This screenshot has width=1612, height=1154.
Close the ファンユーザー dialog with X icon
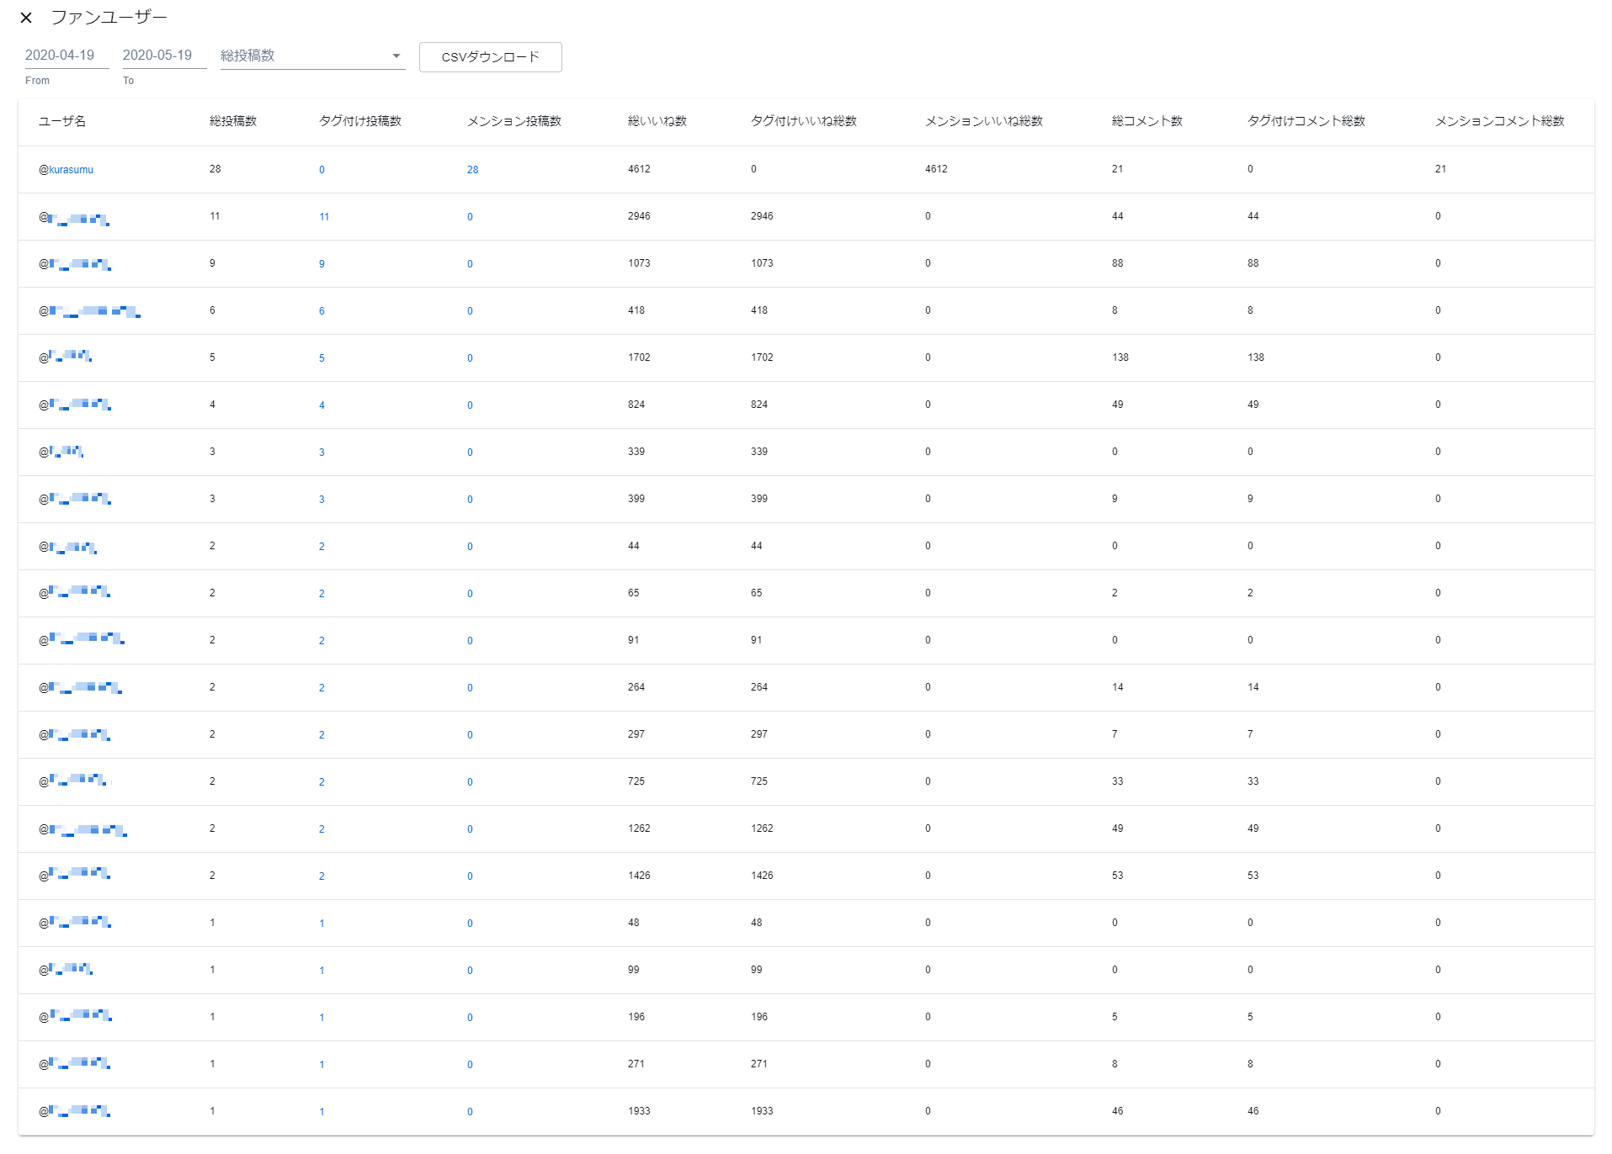(26, 18)
